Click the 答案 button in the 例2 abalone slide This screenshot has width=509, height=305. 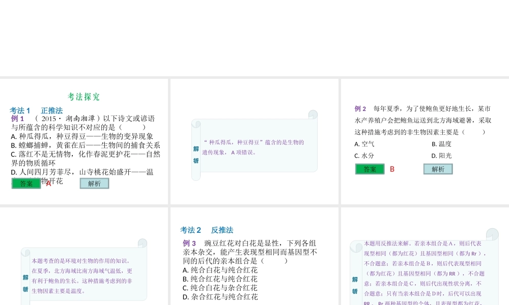[370, 169]
